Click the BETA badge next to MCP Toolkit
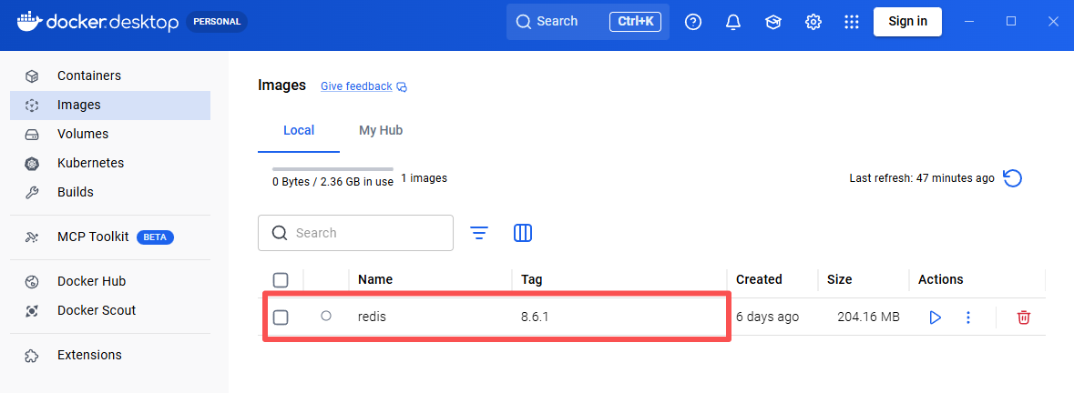The width and height of the screenshot is (1074, 393). point(156,237)
